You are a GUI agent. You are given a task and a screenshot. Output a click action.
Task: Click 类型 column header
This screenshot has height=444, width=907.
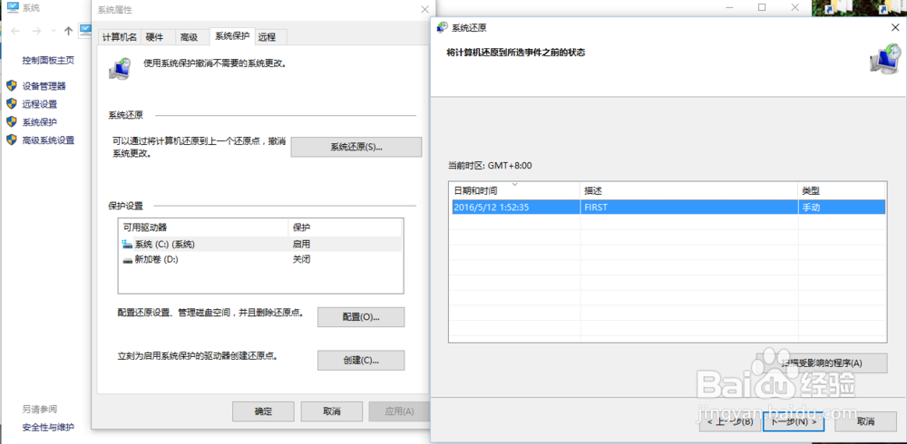pyautogui.click(x=842, y=191)
